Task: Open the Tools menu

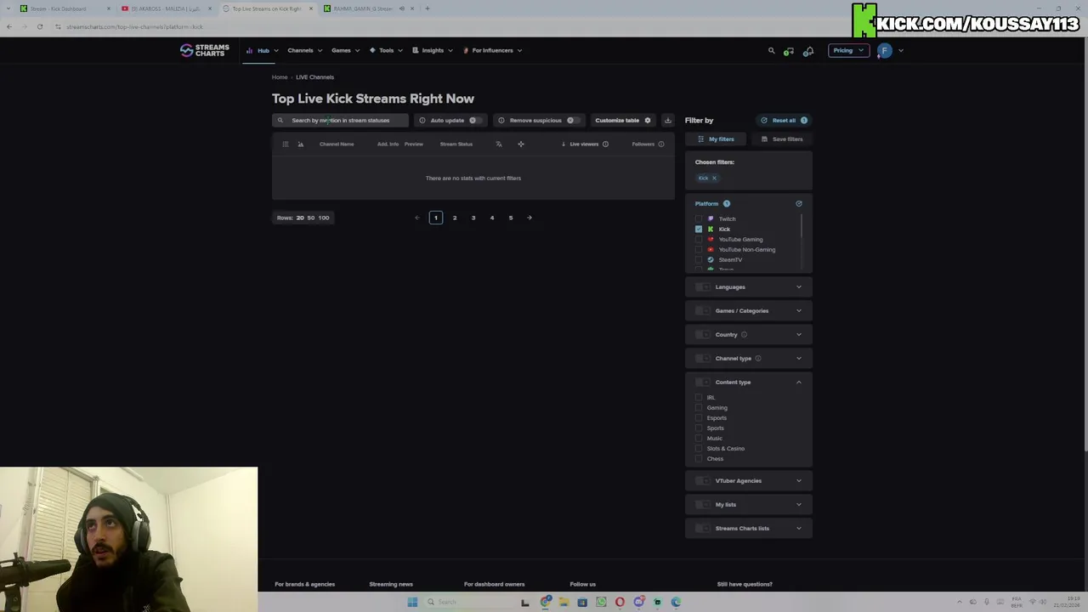Action: pos(386,50)
